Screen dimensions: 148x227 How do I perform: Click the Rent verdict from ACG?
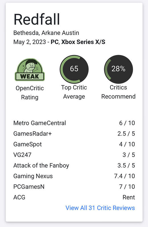point(129,197)
